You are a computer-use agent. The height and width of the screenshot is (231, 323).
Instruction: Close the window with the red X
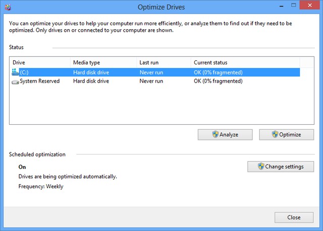point(309,7)
